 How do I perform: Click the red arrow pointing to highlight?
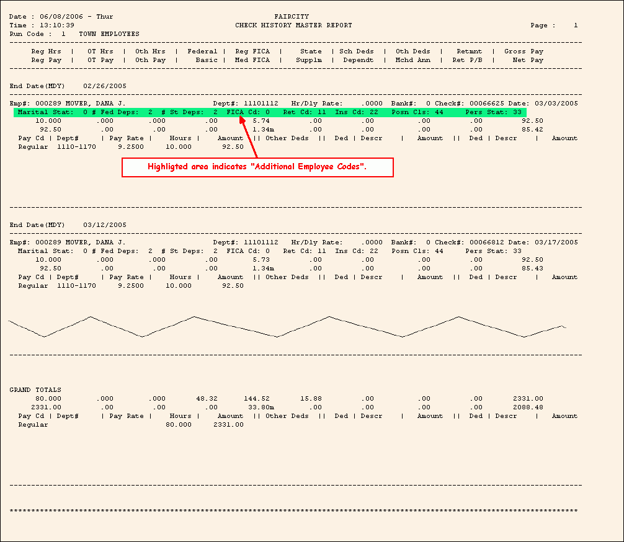click(x=249, y=140)
